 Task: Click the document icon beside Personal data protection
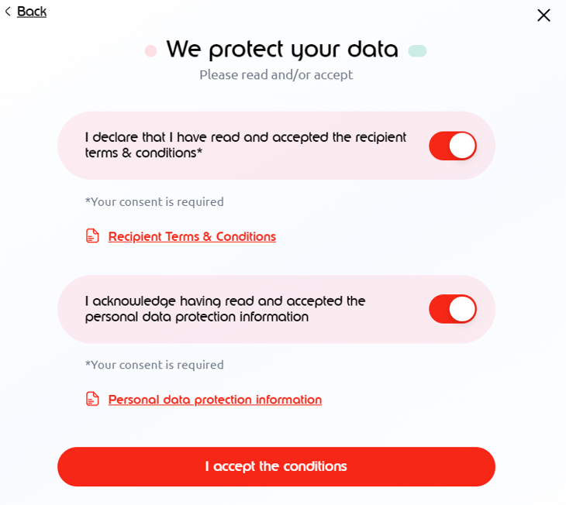(92, 399)
